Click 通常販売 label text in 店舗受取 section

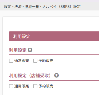pos(22,86)
